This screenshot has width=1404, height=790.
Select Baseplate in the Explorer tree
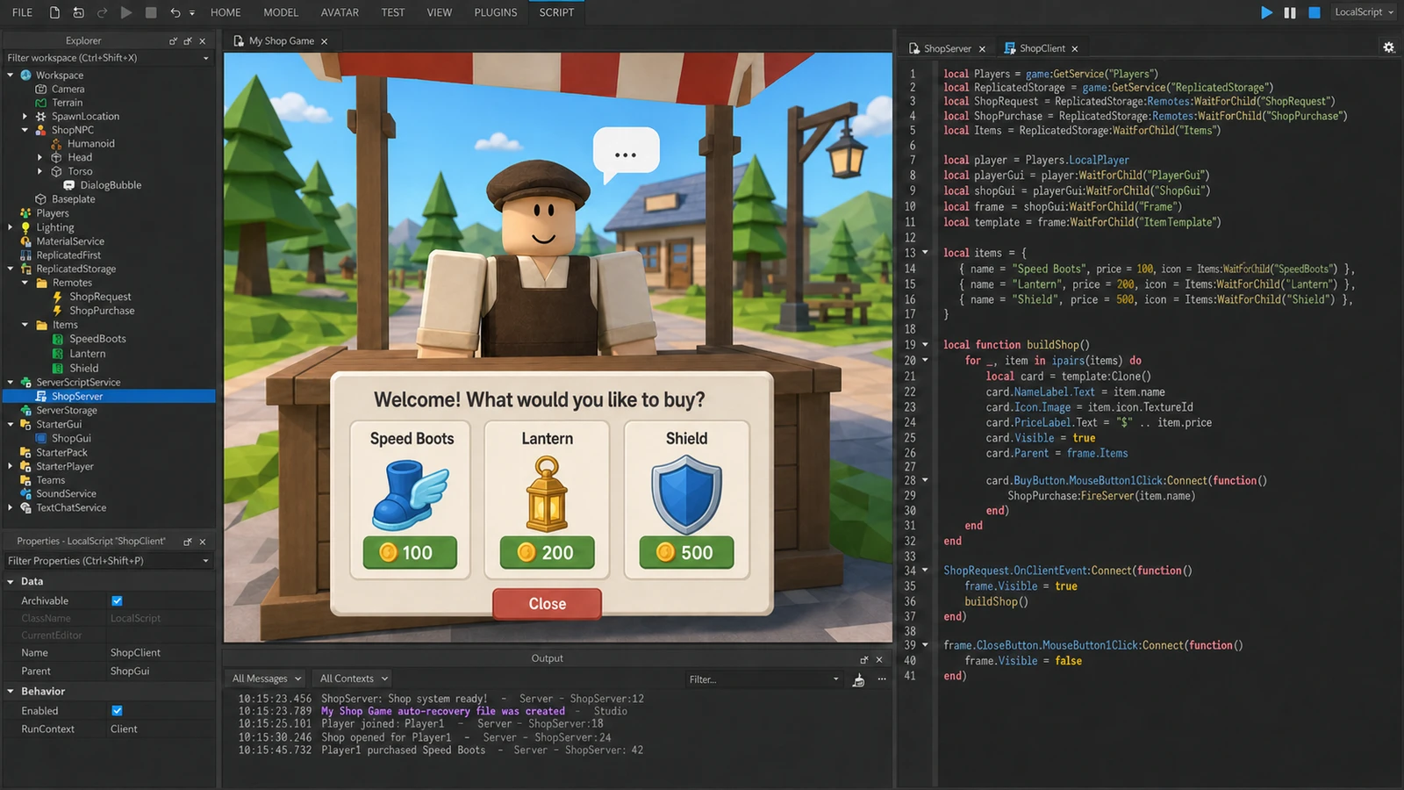click(x=73, y=199)
